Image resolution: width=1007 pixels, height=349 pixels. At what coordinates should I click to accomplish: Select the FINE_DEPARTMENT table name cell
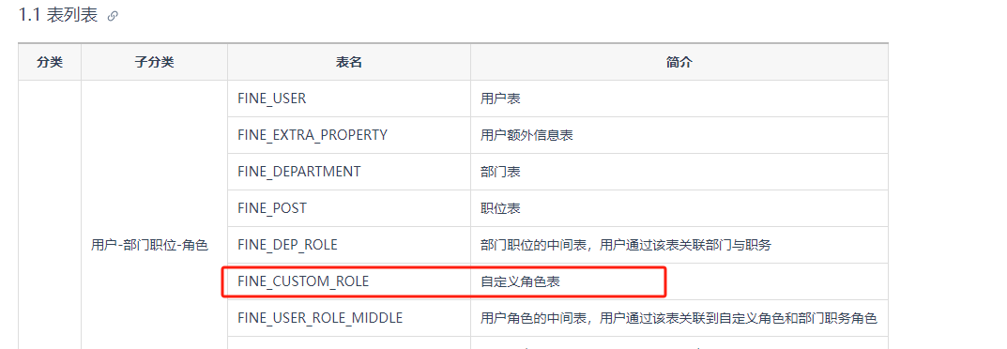[x=349, y=172]
